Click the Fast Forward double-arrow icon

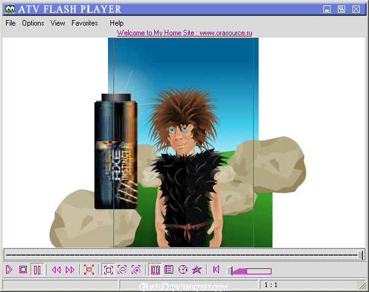(x=70, y=269)
